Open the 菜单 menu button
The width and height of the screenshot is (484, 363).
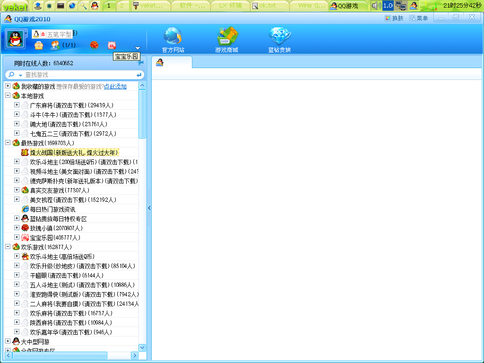[419, 18]
